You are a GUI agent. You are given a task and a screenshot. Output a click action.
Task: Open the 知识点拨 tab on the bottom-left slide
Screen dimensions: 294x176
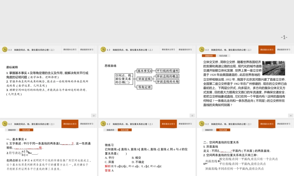pyautogui.click(x=26, y=130)
